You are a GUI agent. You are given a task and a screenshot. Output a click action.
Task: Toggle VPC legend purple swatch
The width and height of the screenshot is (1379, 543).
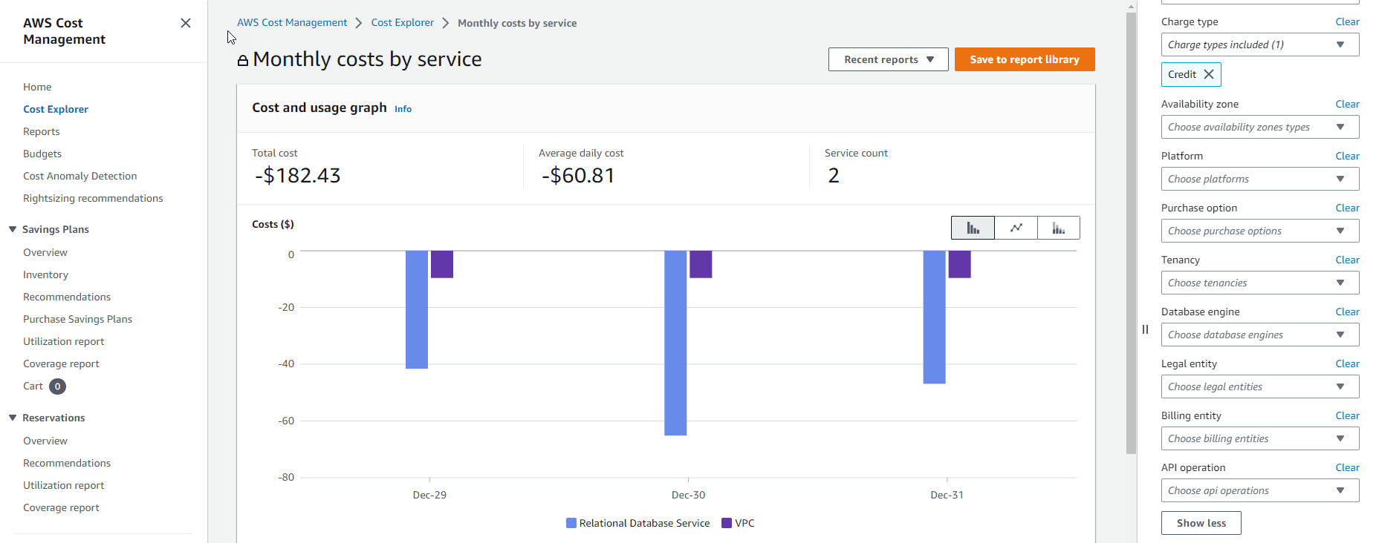tap(727, 523)
